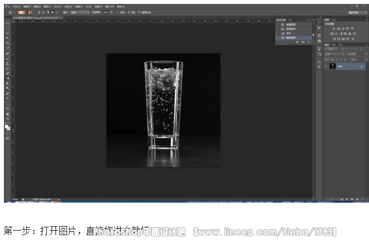Toggle Quick Mask mode in the toolbox
This screenshot has height=243, width=369.
click(7, 133)
